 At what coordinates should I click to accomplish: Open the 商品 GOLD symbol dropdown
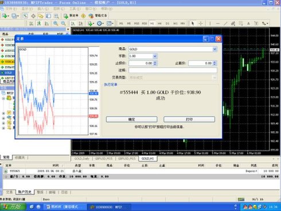coord(214,49)
